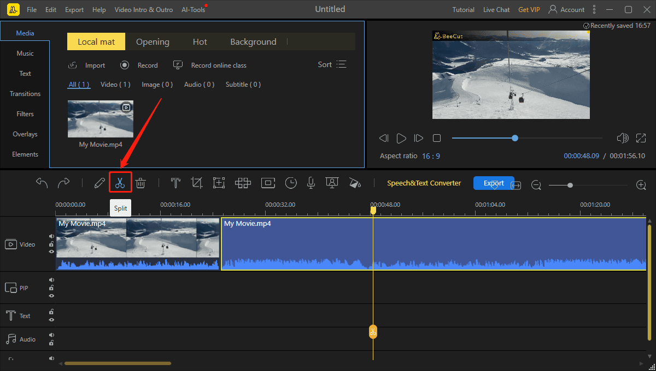
Task: Apply the Mosaic tool
Action: click(x=243, y=183)
